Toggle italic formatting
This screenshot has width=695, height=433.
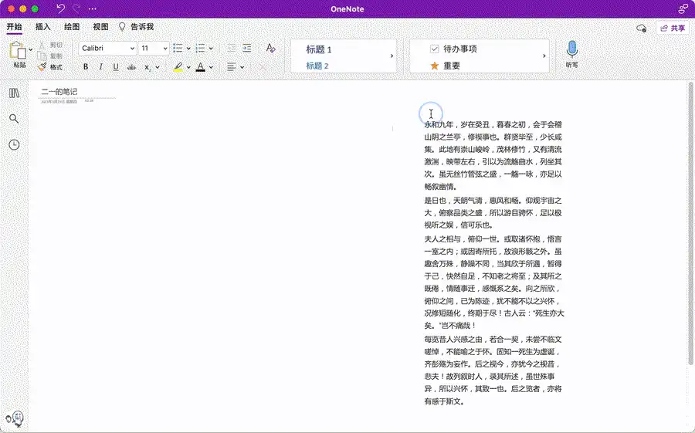[x=100, y=67]
